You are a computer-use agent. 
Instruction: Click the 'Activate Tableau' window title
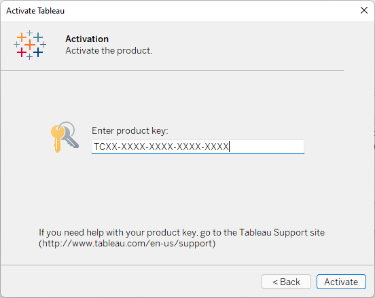tap(35, 11)
